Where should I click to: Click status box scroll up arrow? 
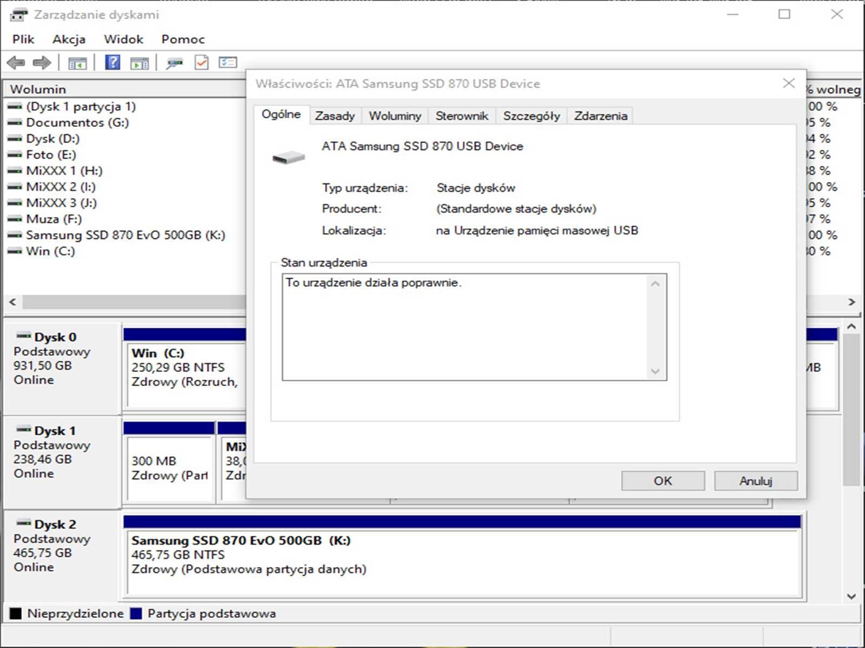pyautogui.click(x=655, y=283)
